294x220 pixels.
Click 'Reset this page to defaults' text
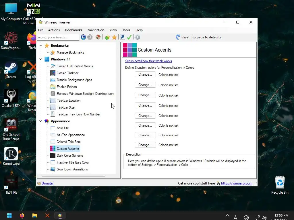click(201, 37)
